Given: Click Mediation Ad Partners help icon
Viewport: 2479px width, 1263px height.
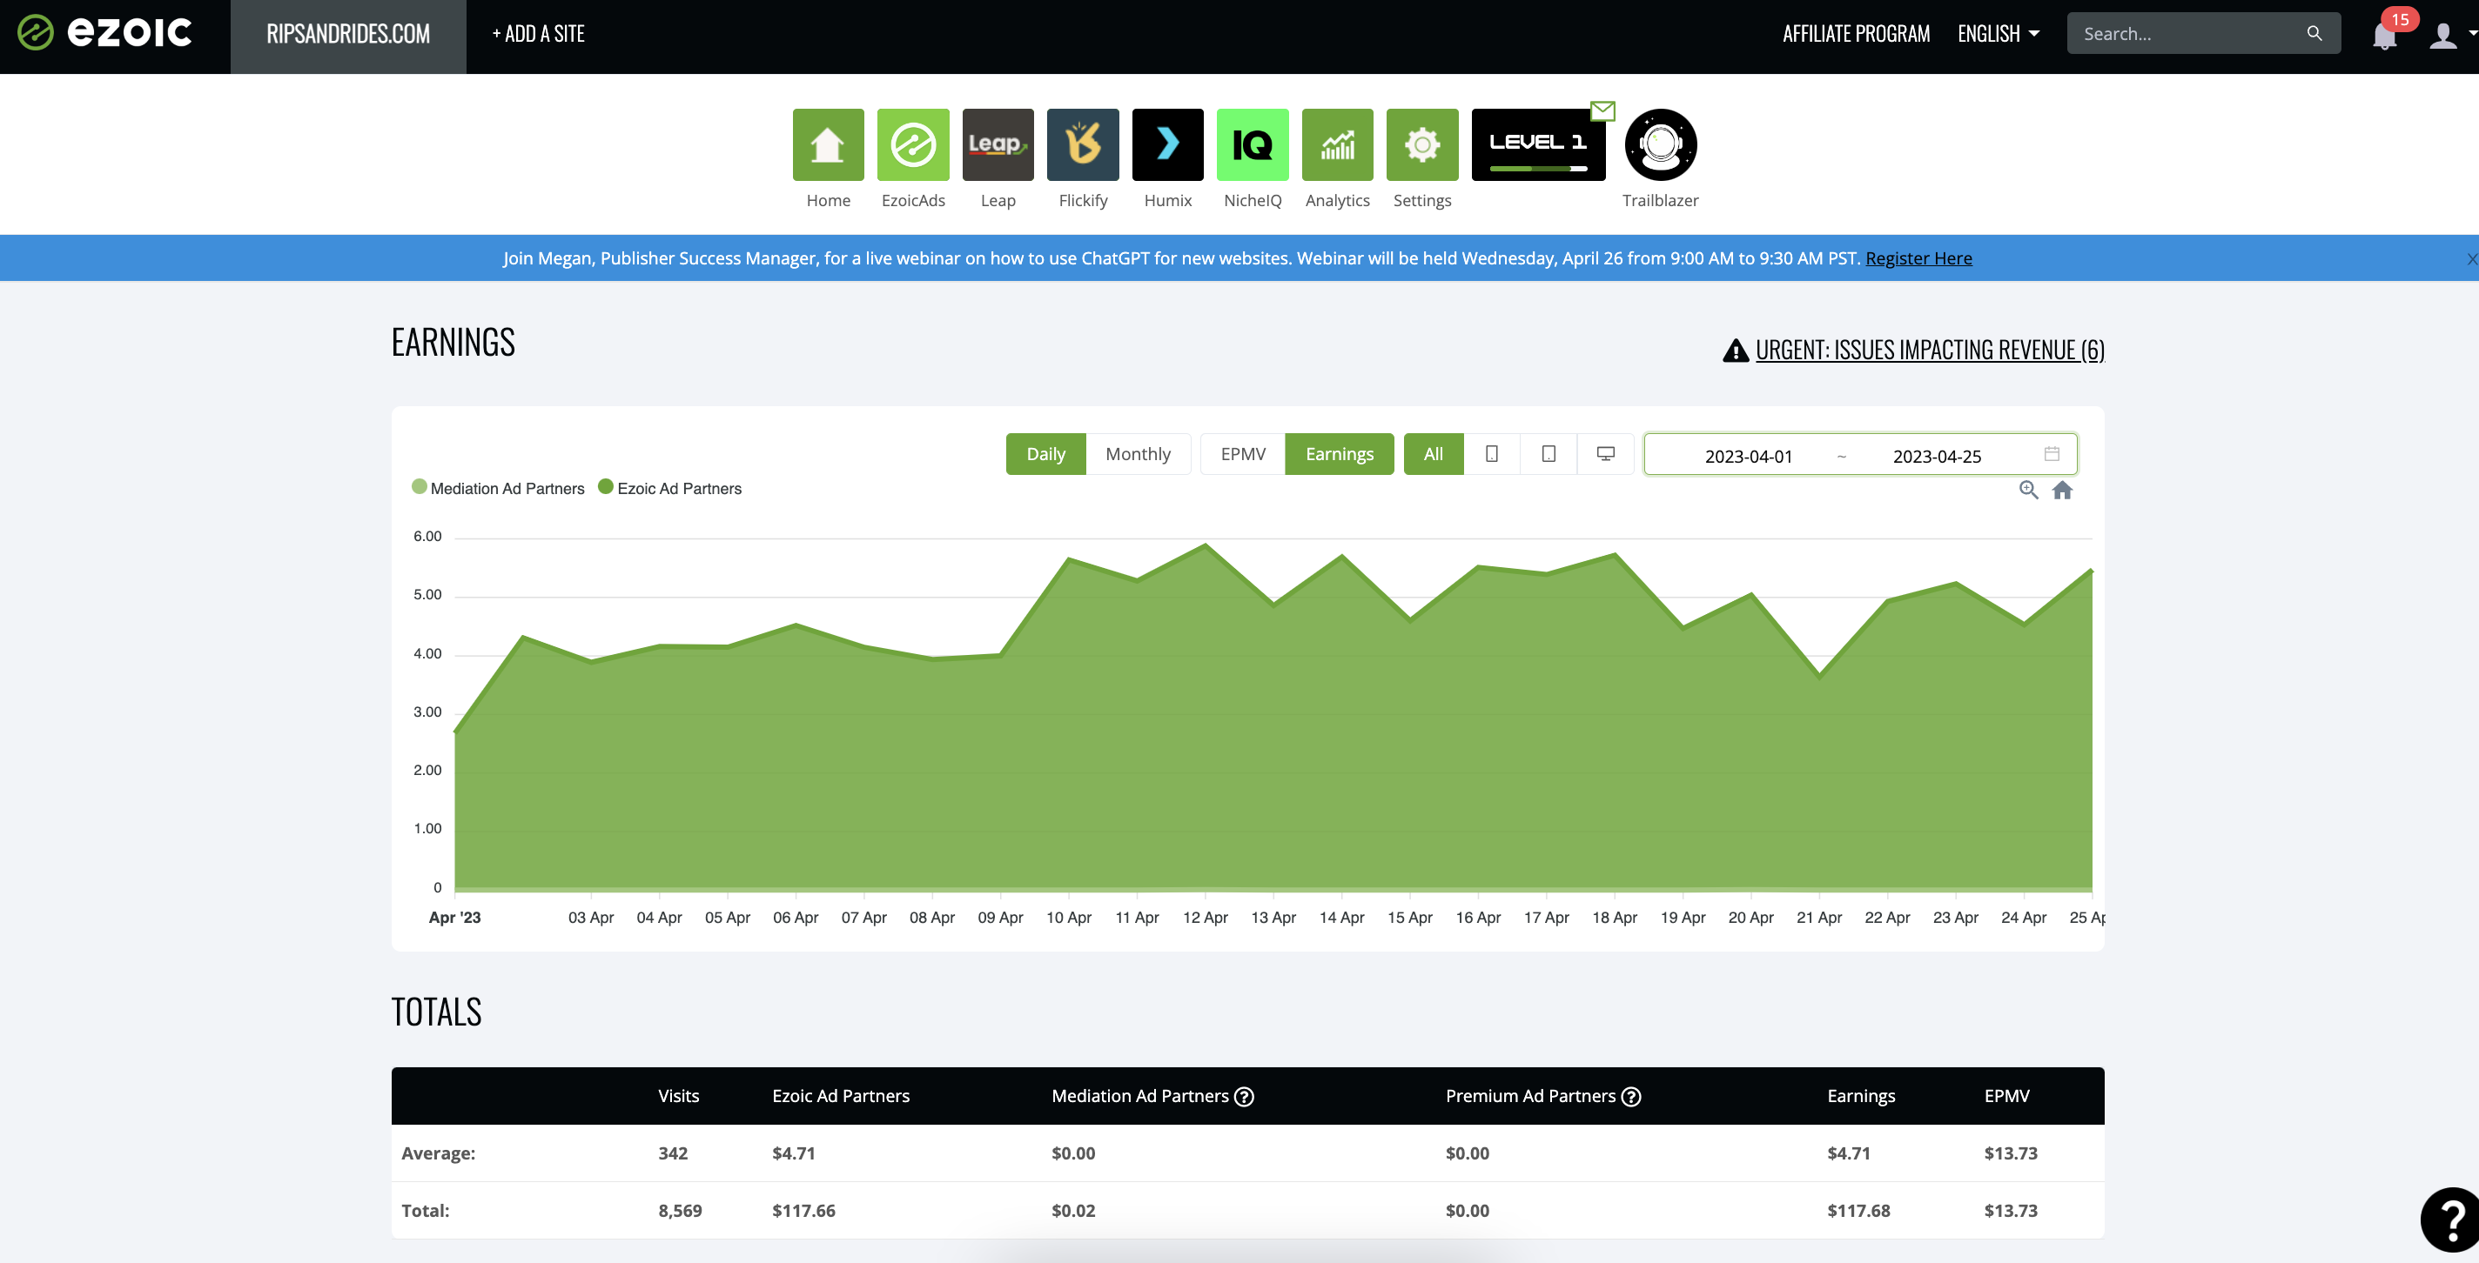Looking at the screenshot, I should point(1243,1097).
